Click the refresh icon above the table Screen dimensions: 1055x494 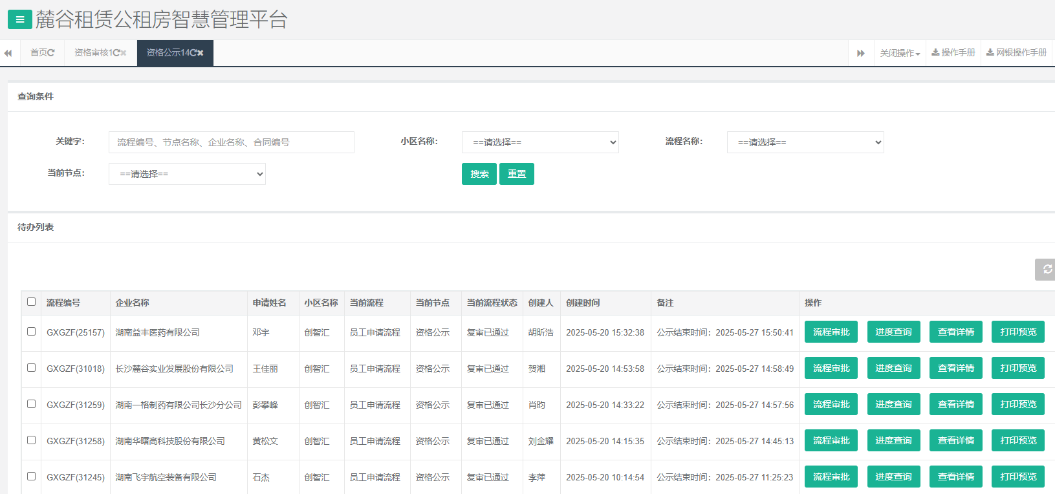1047,269
